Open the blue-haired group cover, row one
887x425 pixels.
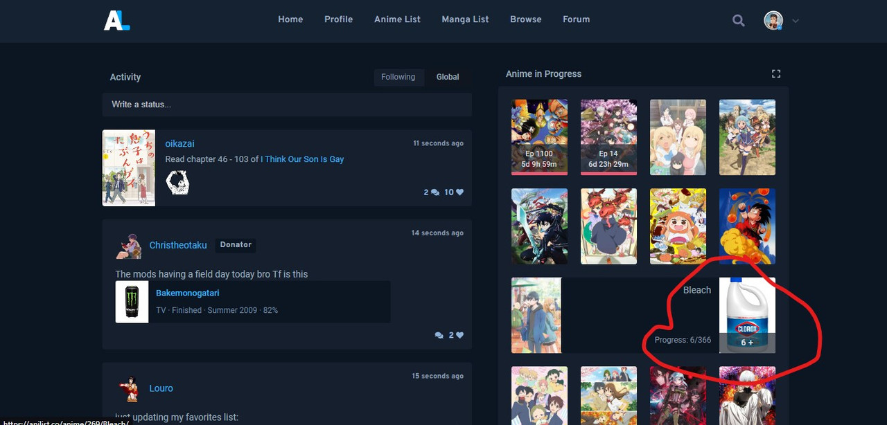click(x=747, y=137)
